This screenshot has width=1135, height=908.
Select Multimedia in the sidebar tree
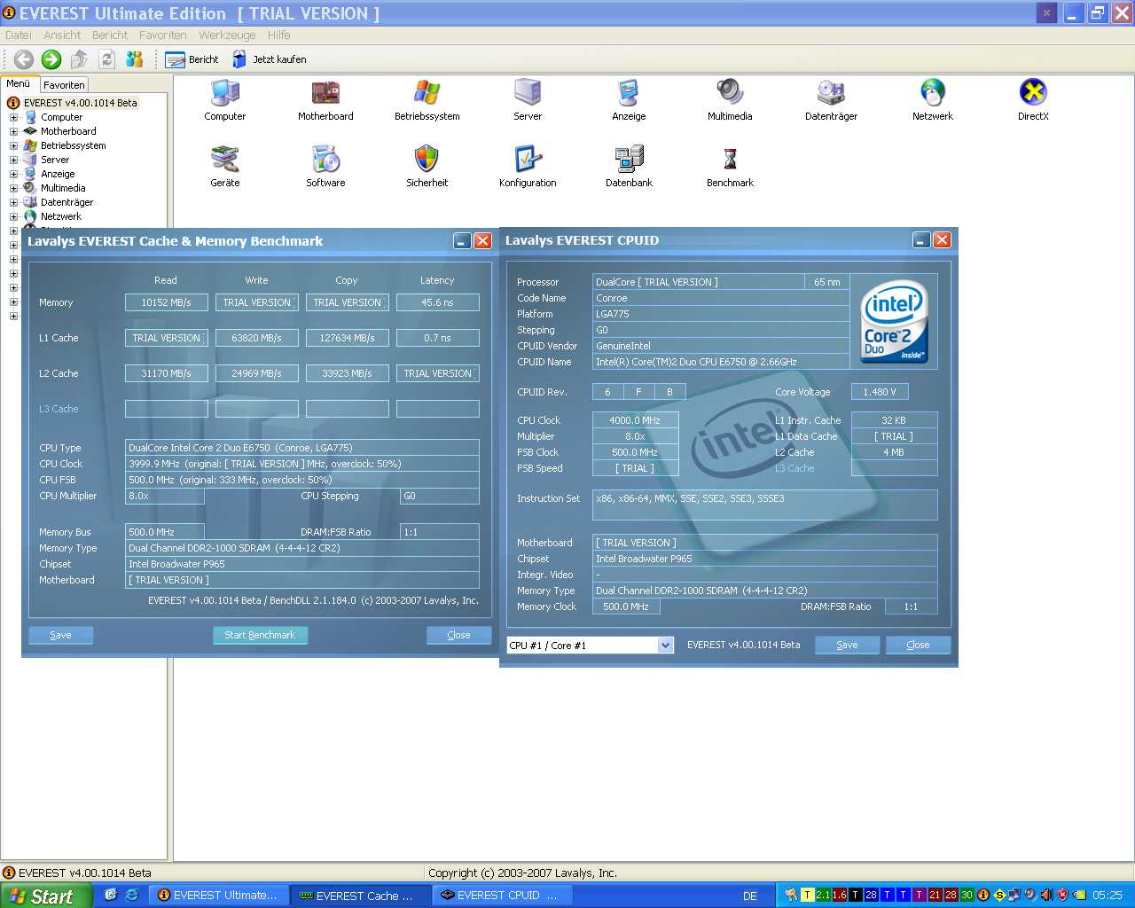(x=63, y=188)
